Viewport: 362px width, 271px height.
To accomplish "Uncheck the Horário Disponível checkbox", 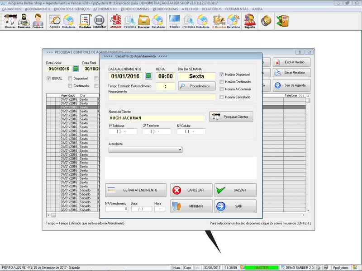I will coord(221,74).
